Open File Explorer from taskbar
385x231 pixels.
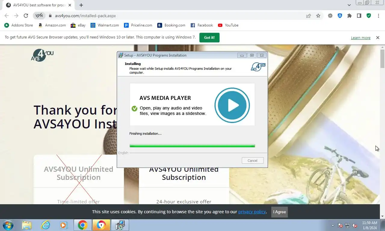[x=27, y=225]
